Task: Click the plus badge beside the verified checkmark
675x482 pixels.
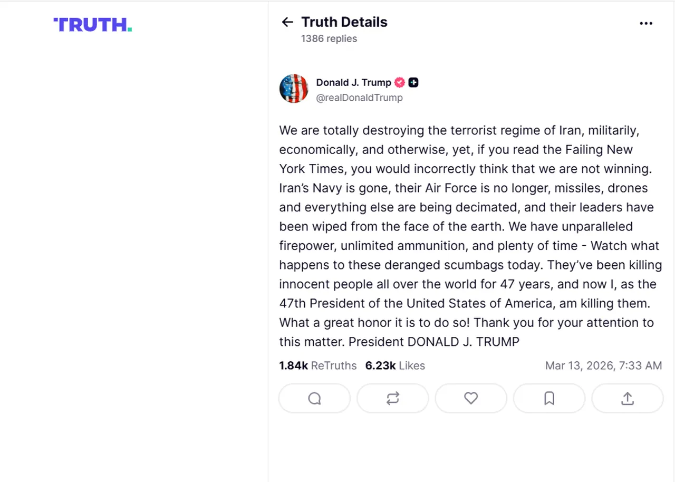Action: pos(413,82)
